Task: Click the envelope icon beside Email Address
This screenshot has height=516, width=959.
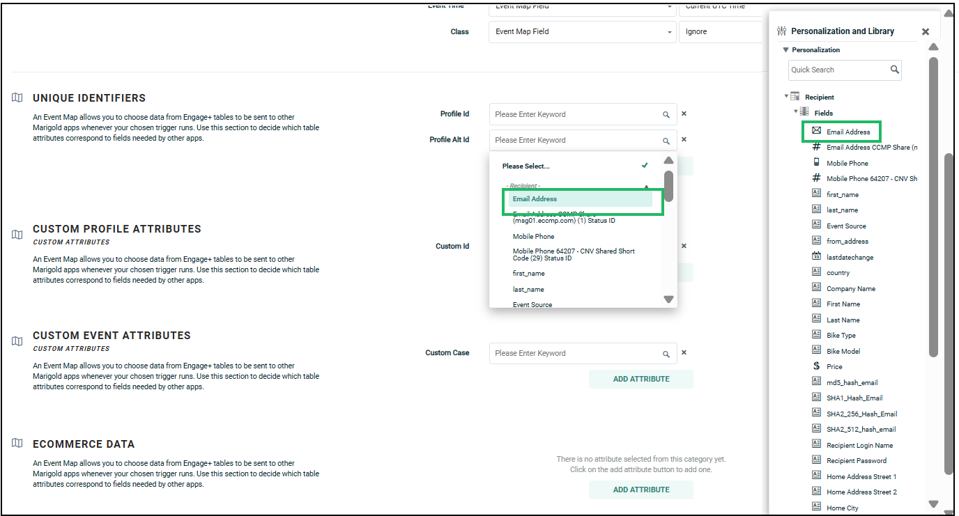Action: 816,131
